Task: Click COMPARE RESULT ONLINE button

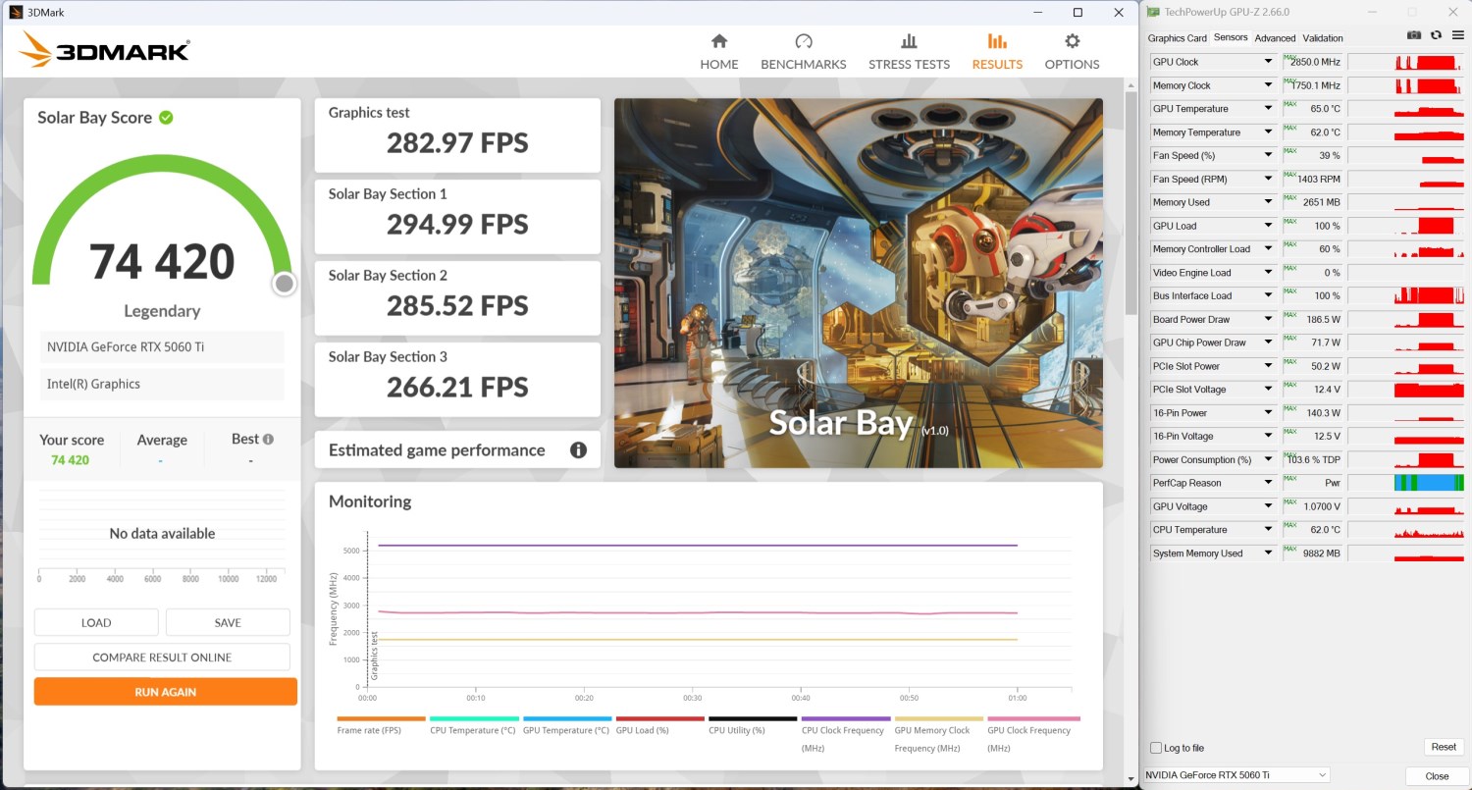Action: point(162,658)
